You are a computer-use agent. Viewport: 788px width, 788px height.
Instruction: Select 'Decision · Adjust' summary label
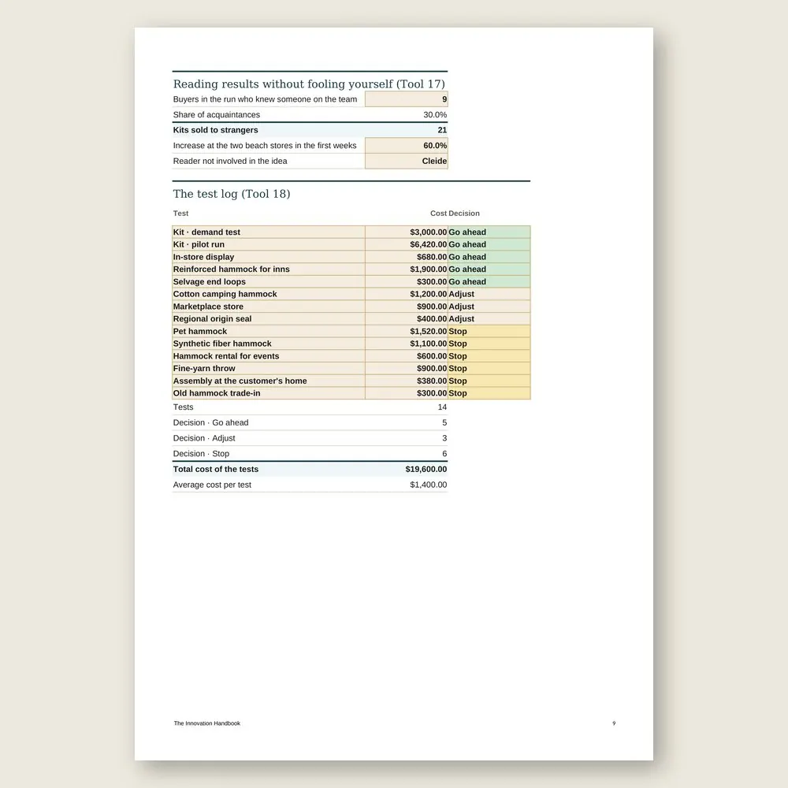[x=204, y=438]
